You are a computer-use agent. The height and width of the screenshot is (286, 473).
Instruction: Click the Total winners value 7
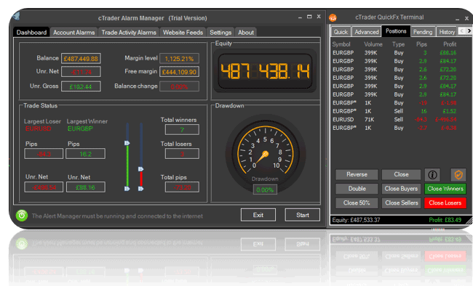(182, 130)
